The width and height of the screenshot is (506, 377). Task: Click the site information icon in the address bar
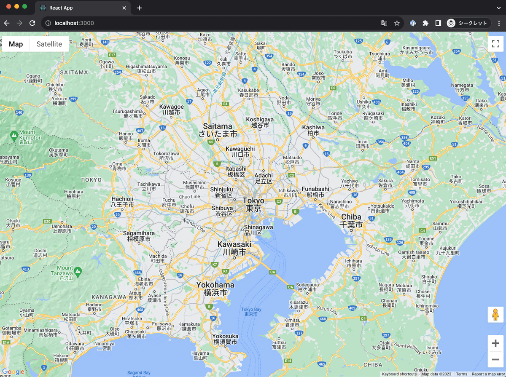(48, 23)
